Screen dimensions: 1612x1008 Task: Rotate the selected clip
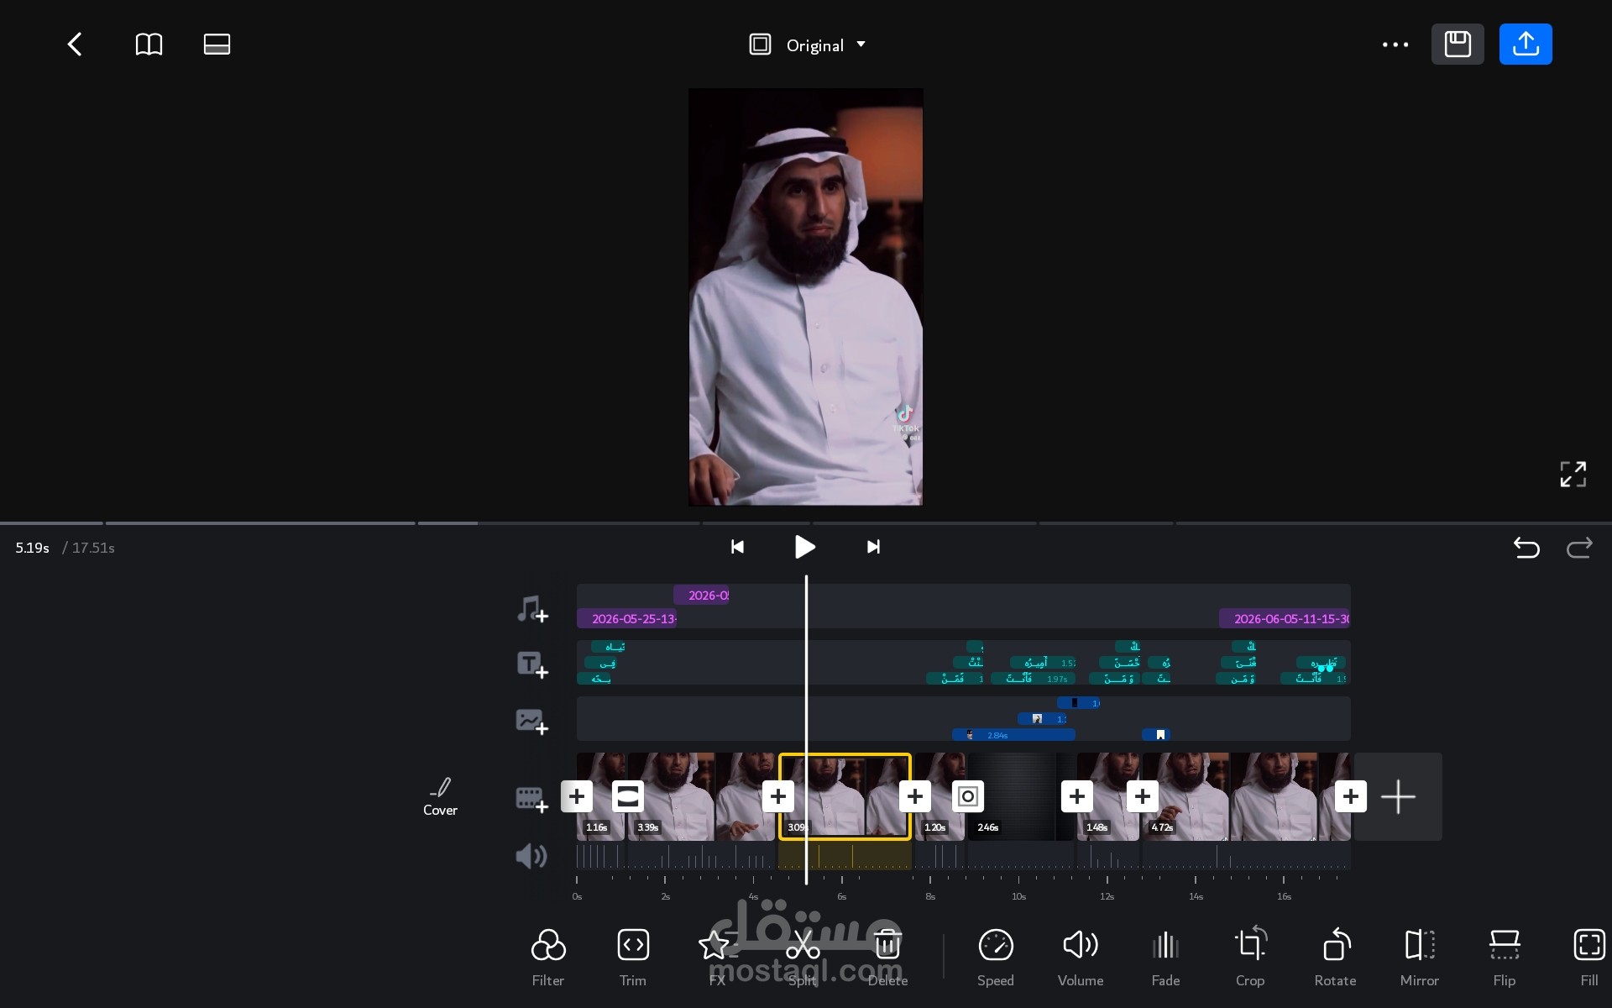point(1335,958)
